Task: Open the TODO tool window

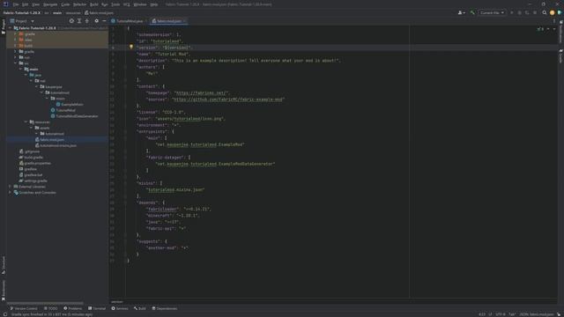Action: click(51, 308)
